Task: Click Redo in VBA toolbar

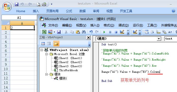Action: click(97, 32)
